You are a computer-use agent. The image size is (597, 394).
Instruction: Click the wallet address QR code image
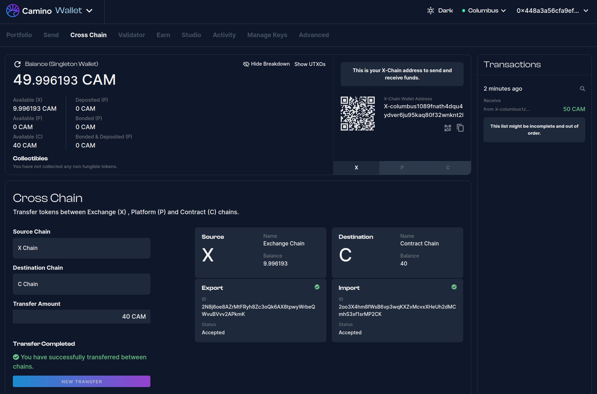(357, 114)
